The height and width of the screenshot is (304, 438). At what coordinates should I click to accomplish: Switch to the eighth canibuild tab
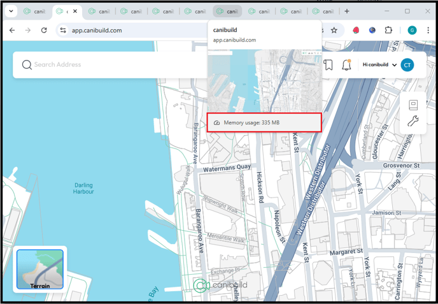point(260,11)
